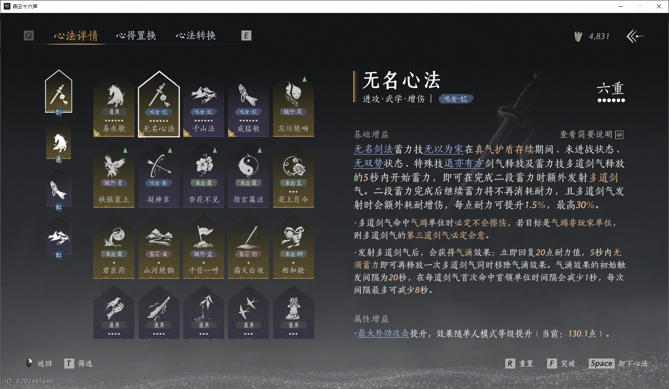Select the 杏花不见 flower card

click(x=204, y=175)
